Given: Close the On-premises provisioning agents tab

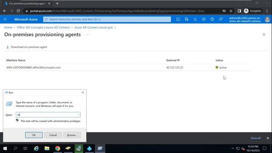Looking at the screenshot, I should [49, 3].
